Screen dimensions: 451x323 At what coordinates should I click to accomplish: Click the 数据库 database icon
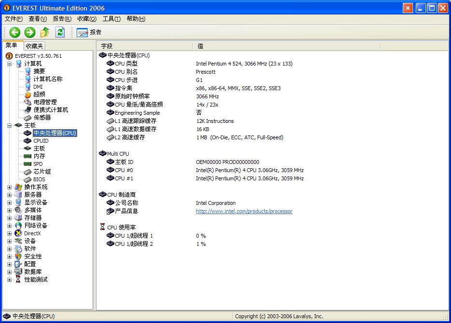coord(18,271)
